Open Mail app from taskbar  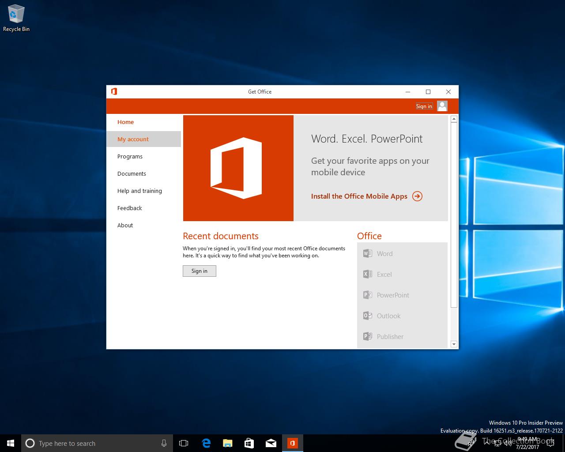point(271,443)
